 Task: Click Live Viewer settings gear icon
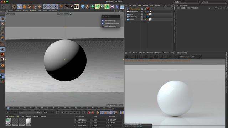pos(127,57)
